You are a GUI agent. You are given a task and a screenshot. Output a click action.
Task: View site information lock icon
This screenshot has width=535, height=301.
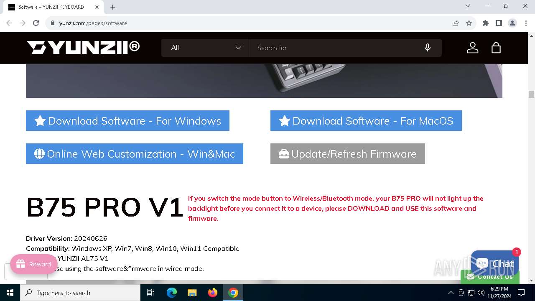(x=52, y=23)
